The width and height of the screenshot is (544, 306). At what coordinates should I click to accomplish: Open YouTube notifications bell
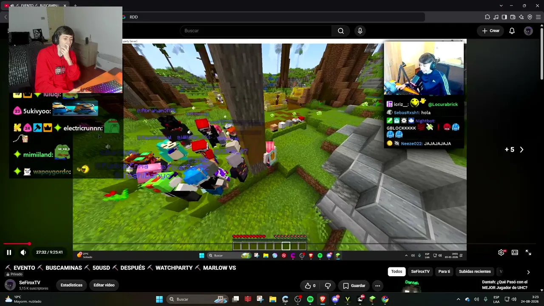click(512, 31)
